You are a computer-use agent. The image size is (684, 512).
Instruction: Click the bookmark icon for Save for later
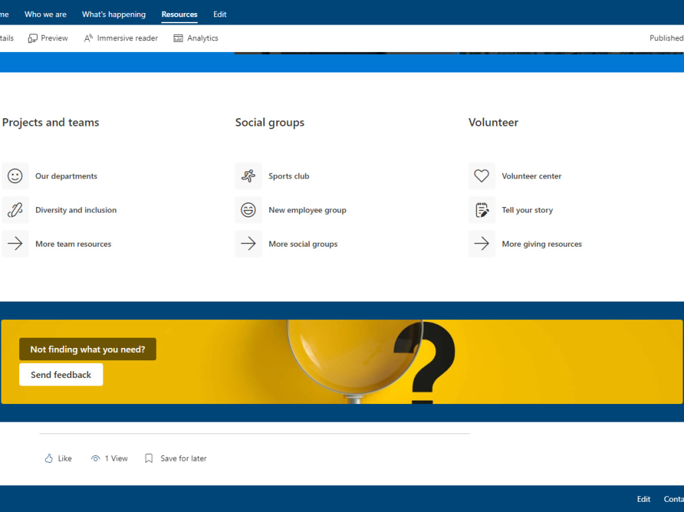(148, 459)
